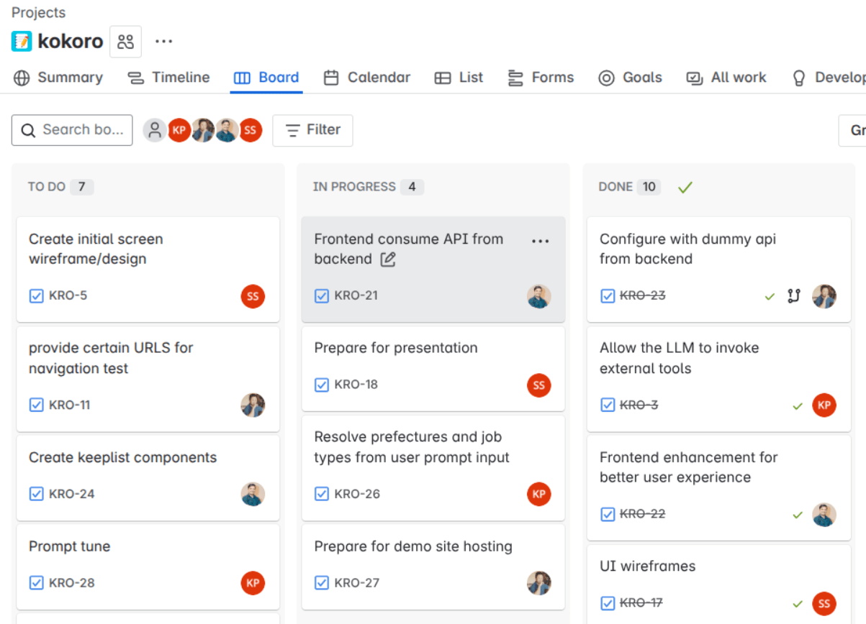Click KP assignee avatar on KRO-26

pos(538,494)
